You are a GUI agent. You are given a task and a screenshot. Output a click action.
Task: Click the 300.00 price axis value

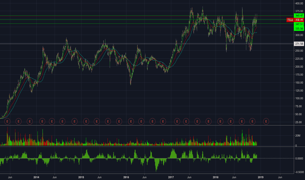[x=299, y=35]
